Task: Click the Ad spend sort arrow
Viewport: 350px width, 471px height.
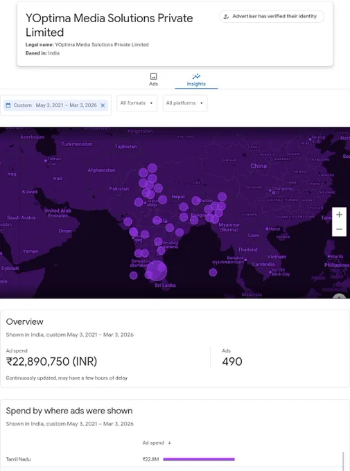Action: pyautogui.click(x=169, y=443)
